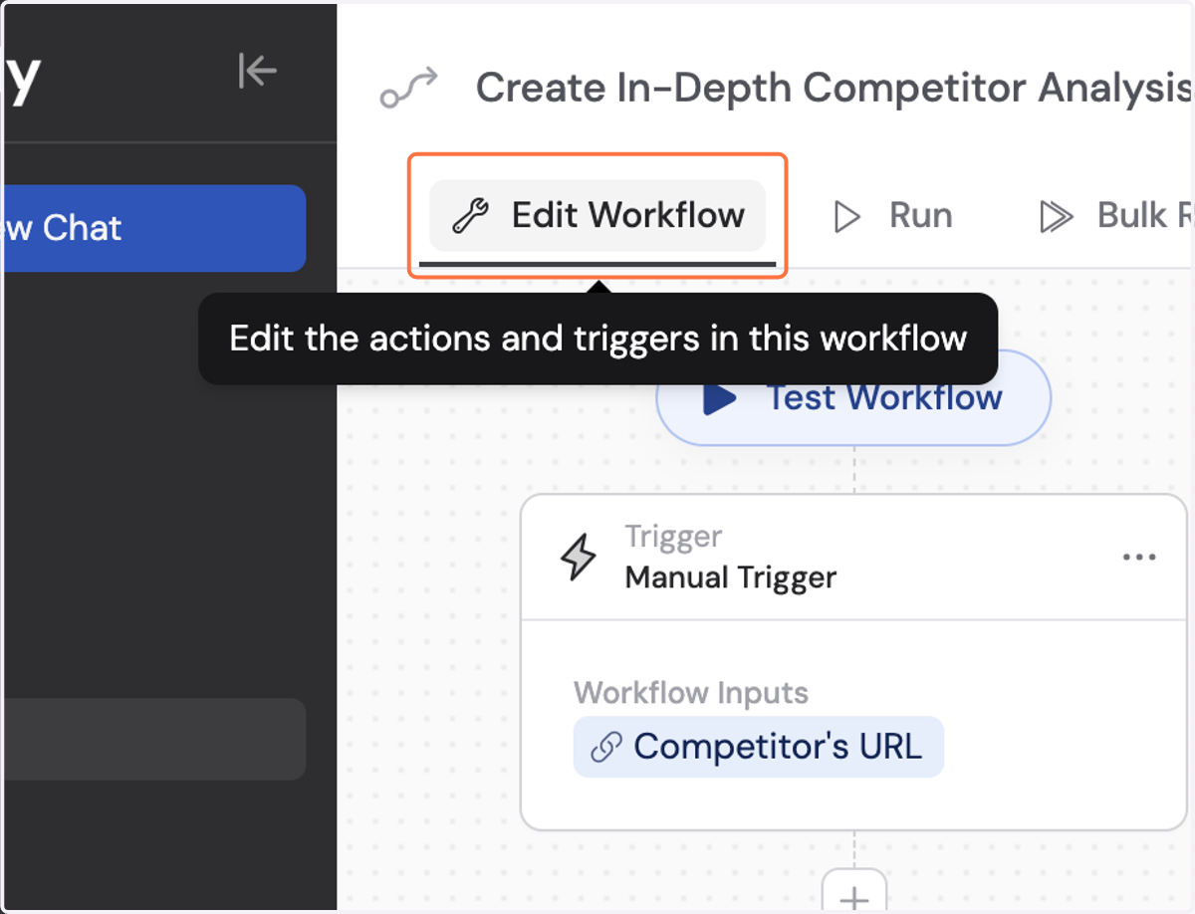Click the Workflow Inputs label

[691, 692]
